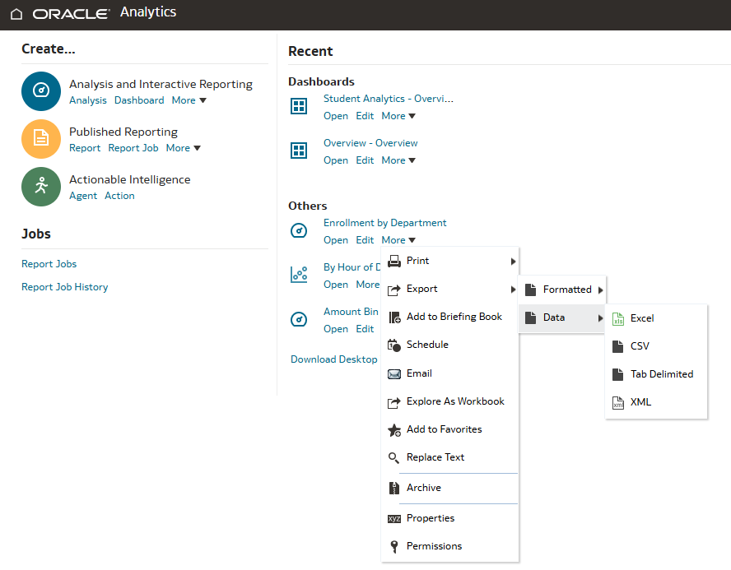The height and width of the screenshot is (570, 731).
Task: Click the Student Analytics dashboard grid icon
Action: pos(299,106)
